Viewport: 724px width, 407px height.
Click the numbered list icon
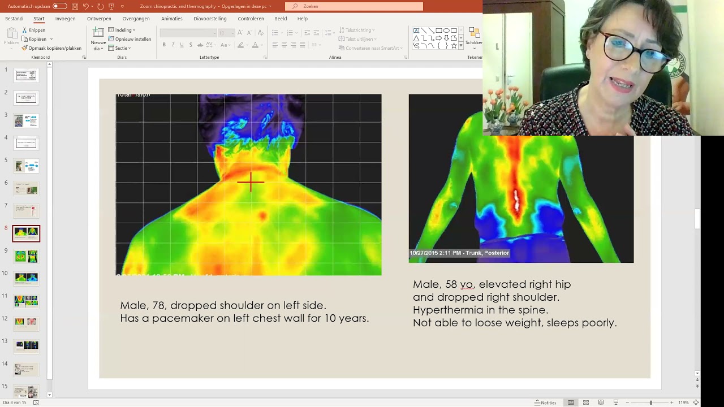290,33
